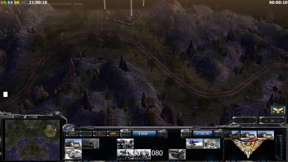Cancel the first dozer in the build queue

click(232, 135)
